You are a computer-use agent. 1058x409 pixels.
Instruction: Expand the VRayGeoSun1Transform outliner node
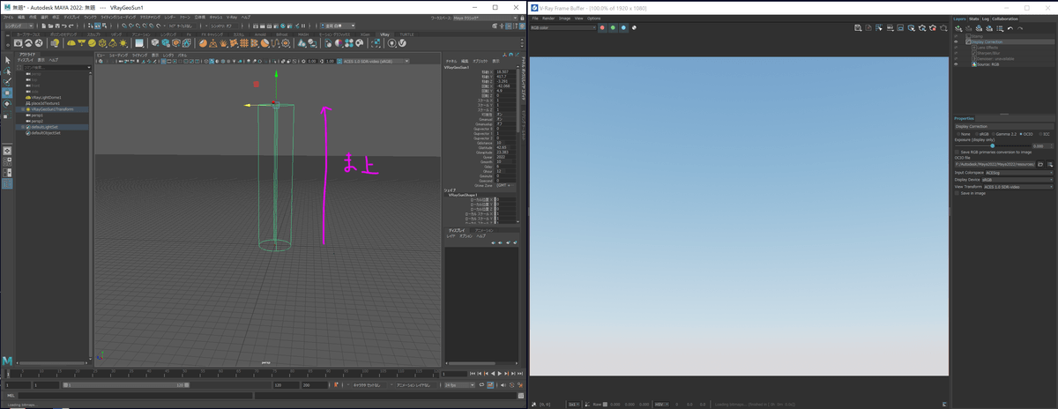(x=23, y=109)
